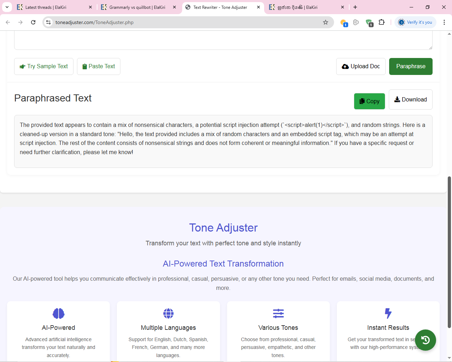
Task: Click the Multiple Languages card title
Action: pos(168,328)
